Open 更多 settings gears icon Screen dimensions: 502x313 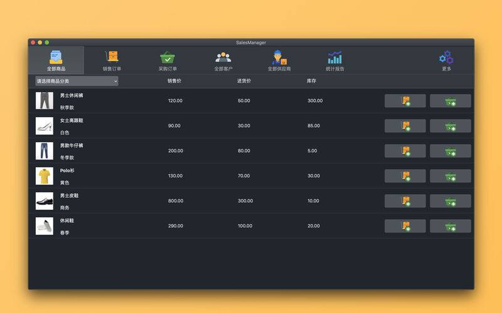pyautogui.click(x=446, y=60)
